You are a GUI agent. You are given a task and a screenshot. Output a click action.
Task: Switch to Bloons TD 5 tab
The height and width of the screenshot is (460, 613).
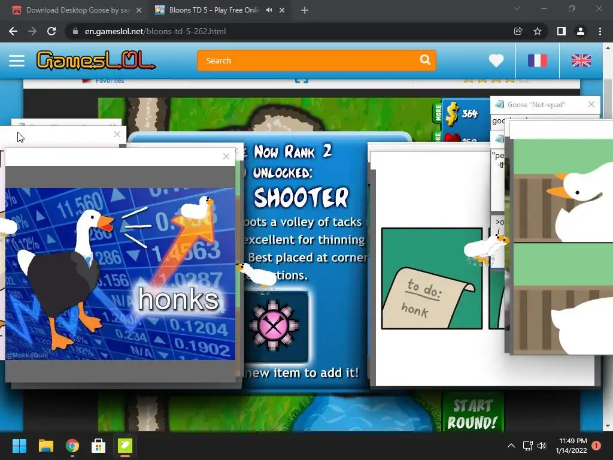tap(213, 10)
